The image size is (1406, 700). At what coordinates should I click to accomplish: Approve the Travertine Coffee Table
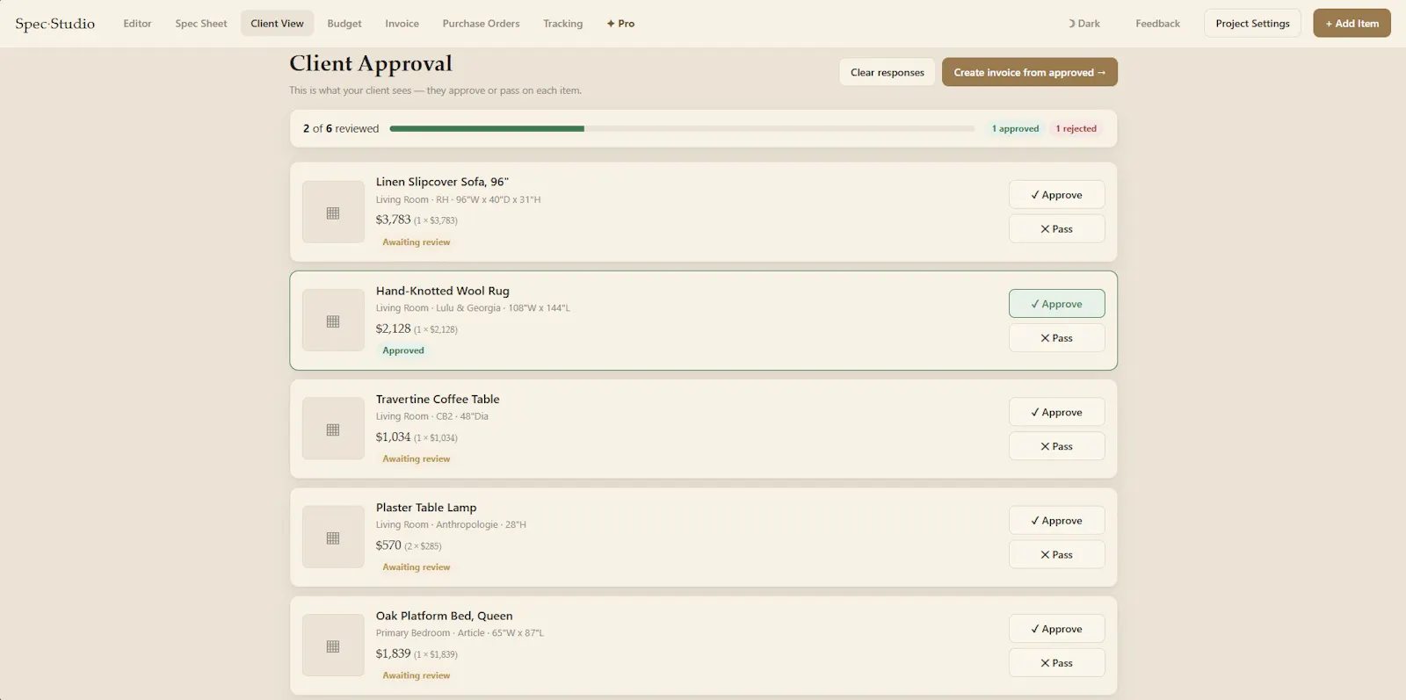tap(1056, 412)
